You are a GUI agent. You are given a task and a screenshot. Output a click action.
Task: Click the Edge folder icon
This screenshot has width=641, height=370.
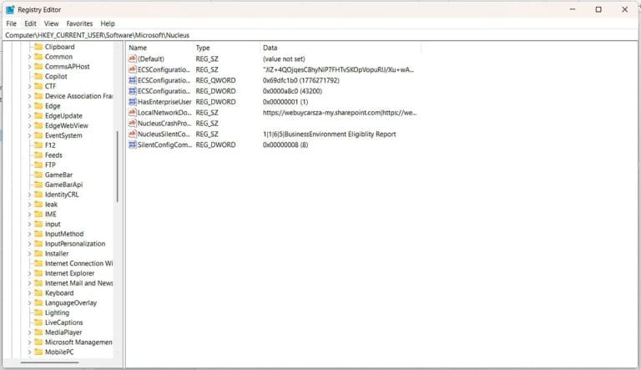point(38,105)
